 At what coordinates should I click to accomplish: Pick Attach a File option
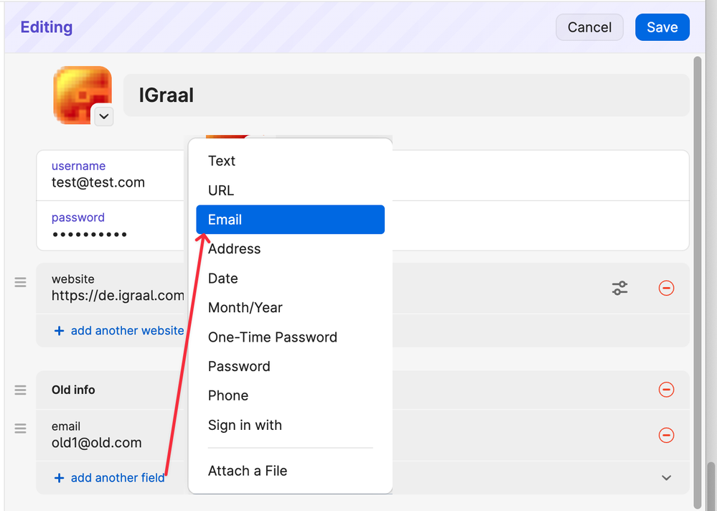[x=248, y=471]
